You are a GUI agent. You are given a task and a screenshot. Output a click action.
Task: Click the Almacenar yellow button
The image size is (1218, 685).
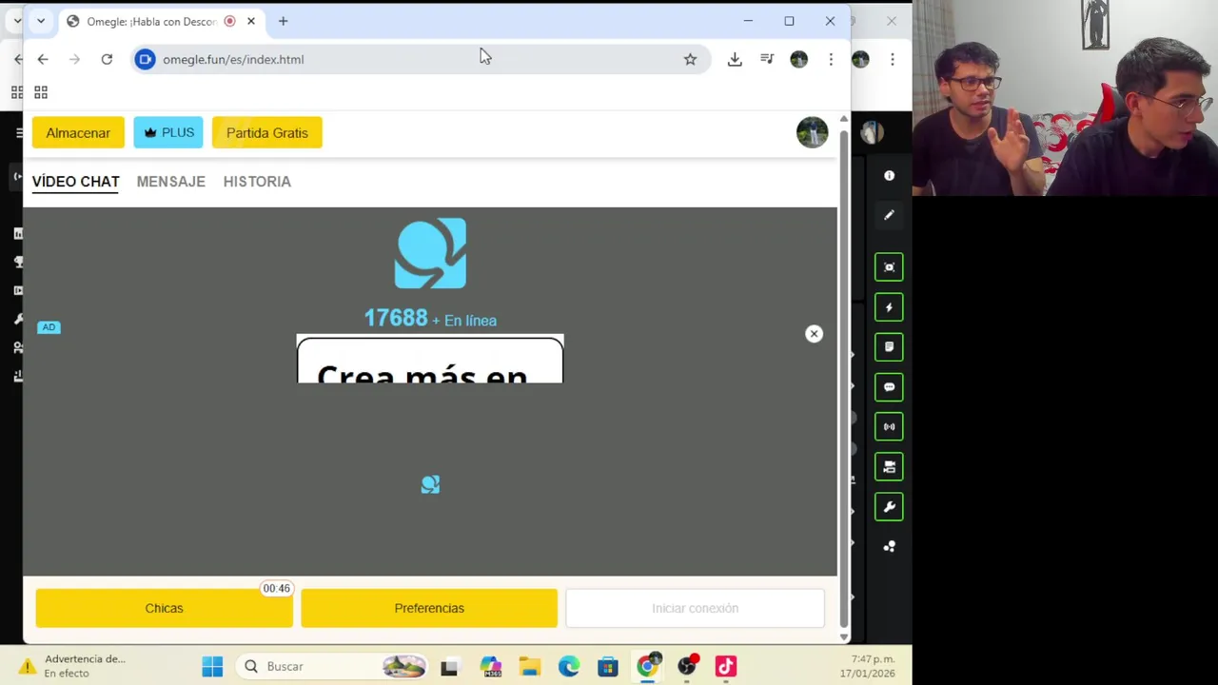pyautogui.click(x=78, y=133)
